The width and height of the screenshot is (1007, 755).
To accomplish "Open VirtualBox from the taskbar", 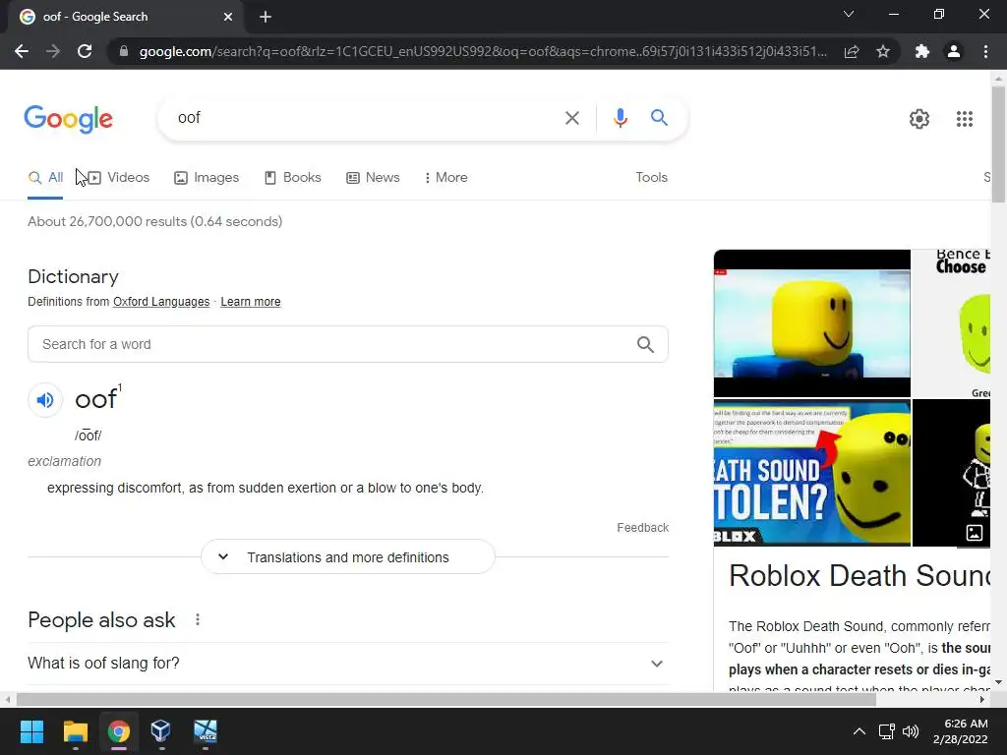I will point(160,731).
